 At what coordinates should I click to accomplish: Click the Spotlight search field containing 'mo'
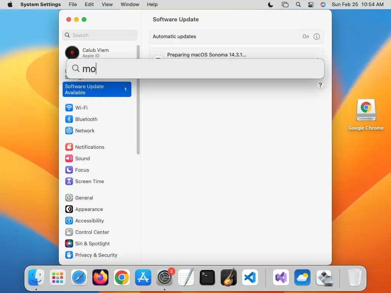click(x=195, y=69)
